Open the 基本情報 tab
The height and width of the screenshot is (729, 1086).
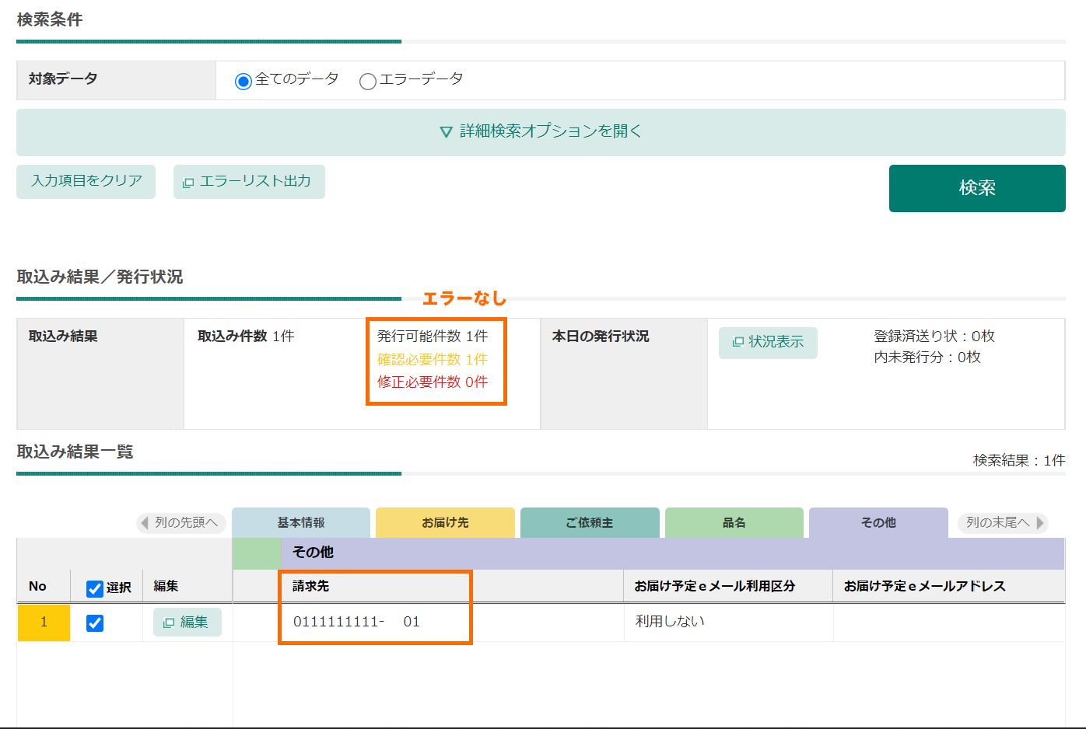tap(300, 522)
